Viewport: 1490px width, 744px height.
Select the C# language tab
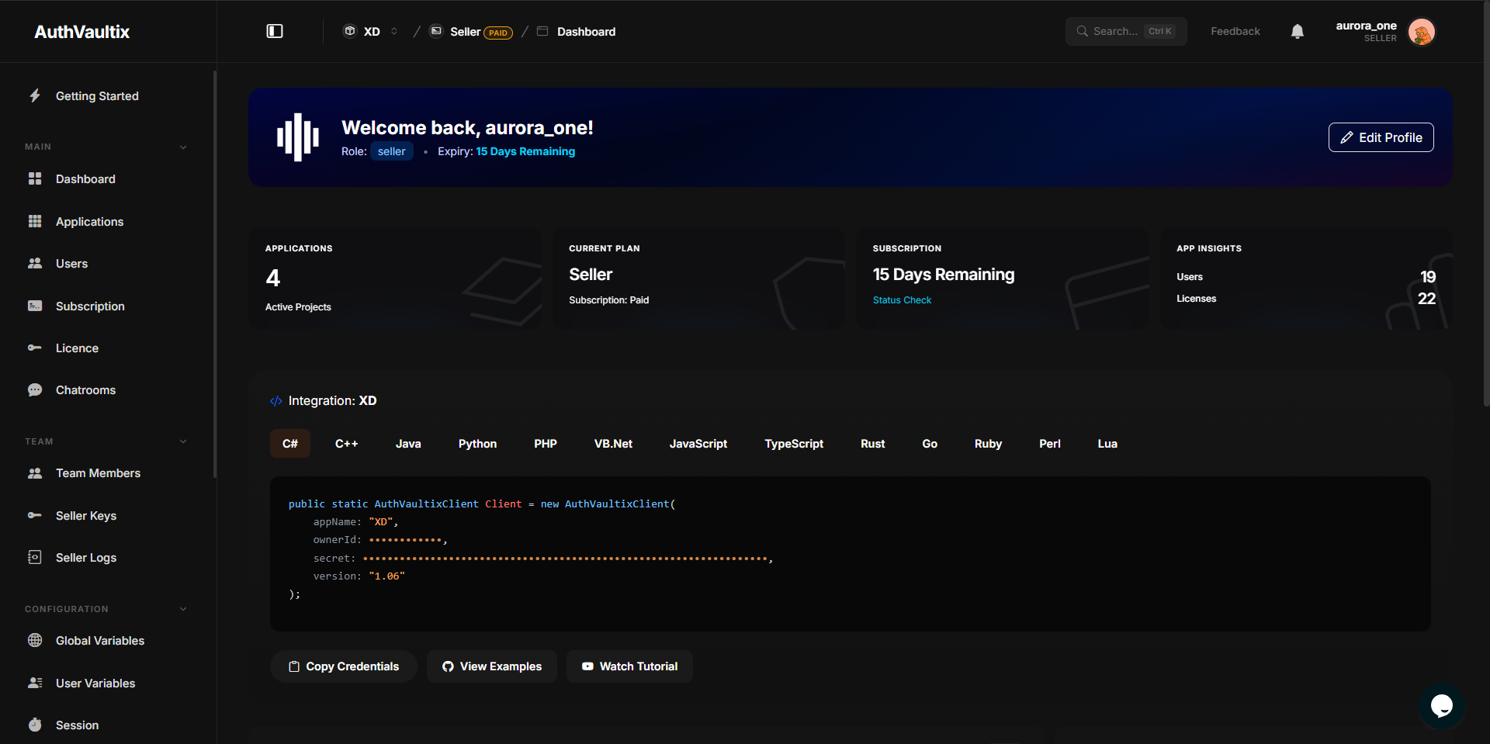click(x=290, y=444)
